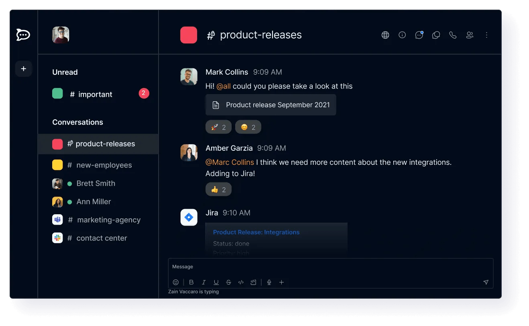Open the Threads icon with notification badge
This screenshot has width=529, height=326.
coord(419,35)
